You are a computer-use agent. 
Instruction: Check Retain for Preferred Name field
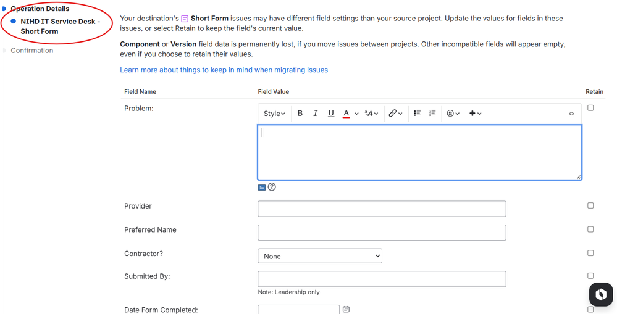pyautogui.click(x=590, y=229)
